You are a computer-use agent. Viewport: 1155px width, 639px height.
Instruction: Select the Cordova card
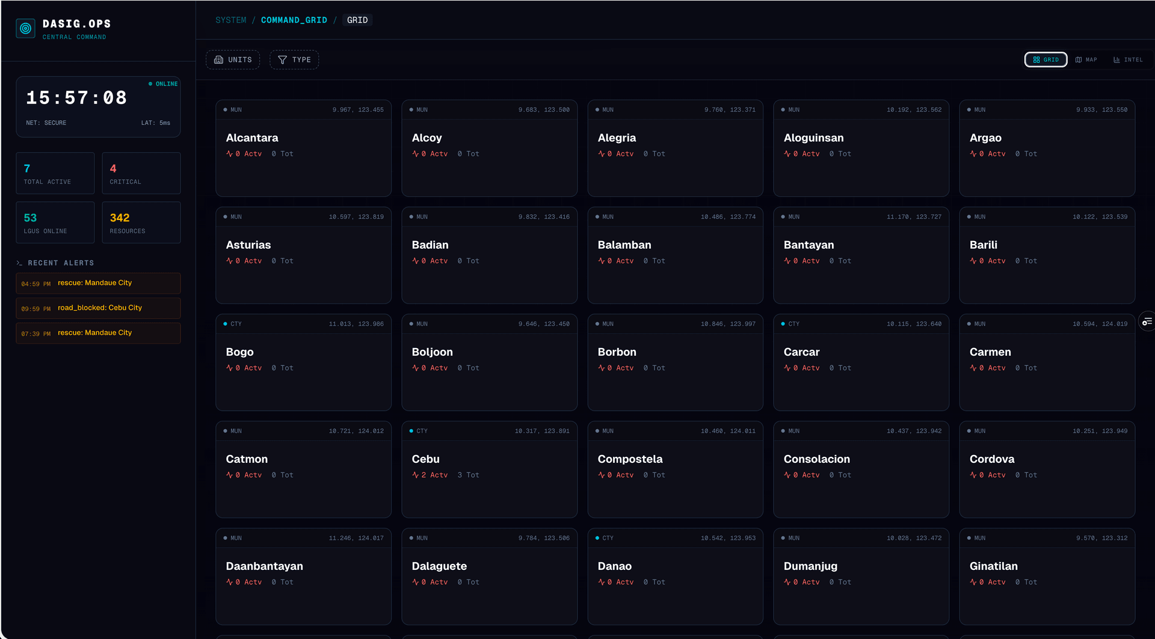pos(1047,469)
